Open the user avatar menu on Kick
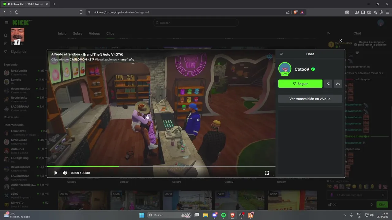Viewport: 392px width, 220px height. [x=381, y=23]
